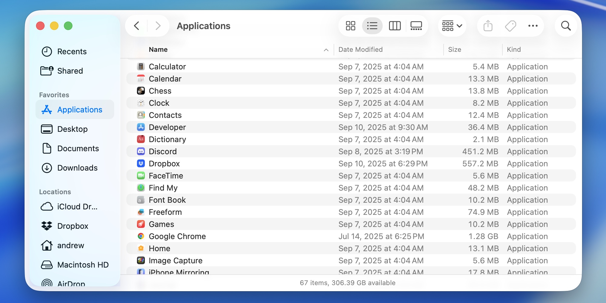Screen dimensions: 606x303
Task: Open Recents in the sidebar
Action: click(72, 52)
